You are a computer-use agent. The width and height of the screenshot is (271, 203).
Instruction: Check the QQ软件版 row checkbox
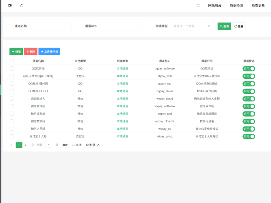[x=12, y=68]
